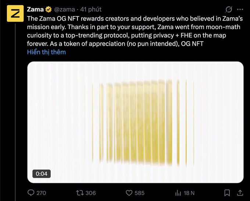The image size is (250, 201).
Task: Open the view analytics bar-chart icon
Action: pos(178,193)
